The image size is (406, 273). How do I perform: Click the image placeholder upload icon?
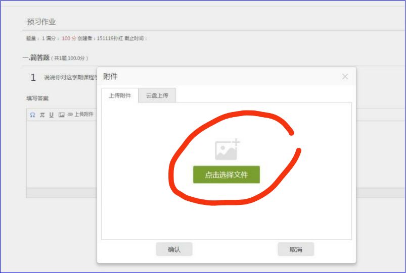228,149
